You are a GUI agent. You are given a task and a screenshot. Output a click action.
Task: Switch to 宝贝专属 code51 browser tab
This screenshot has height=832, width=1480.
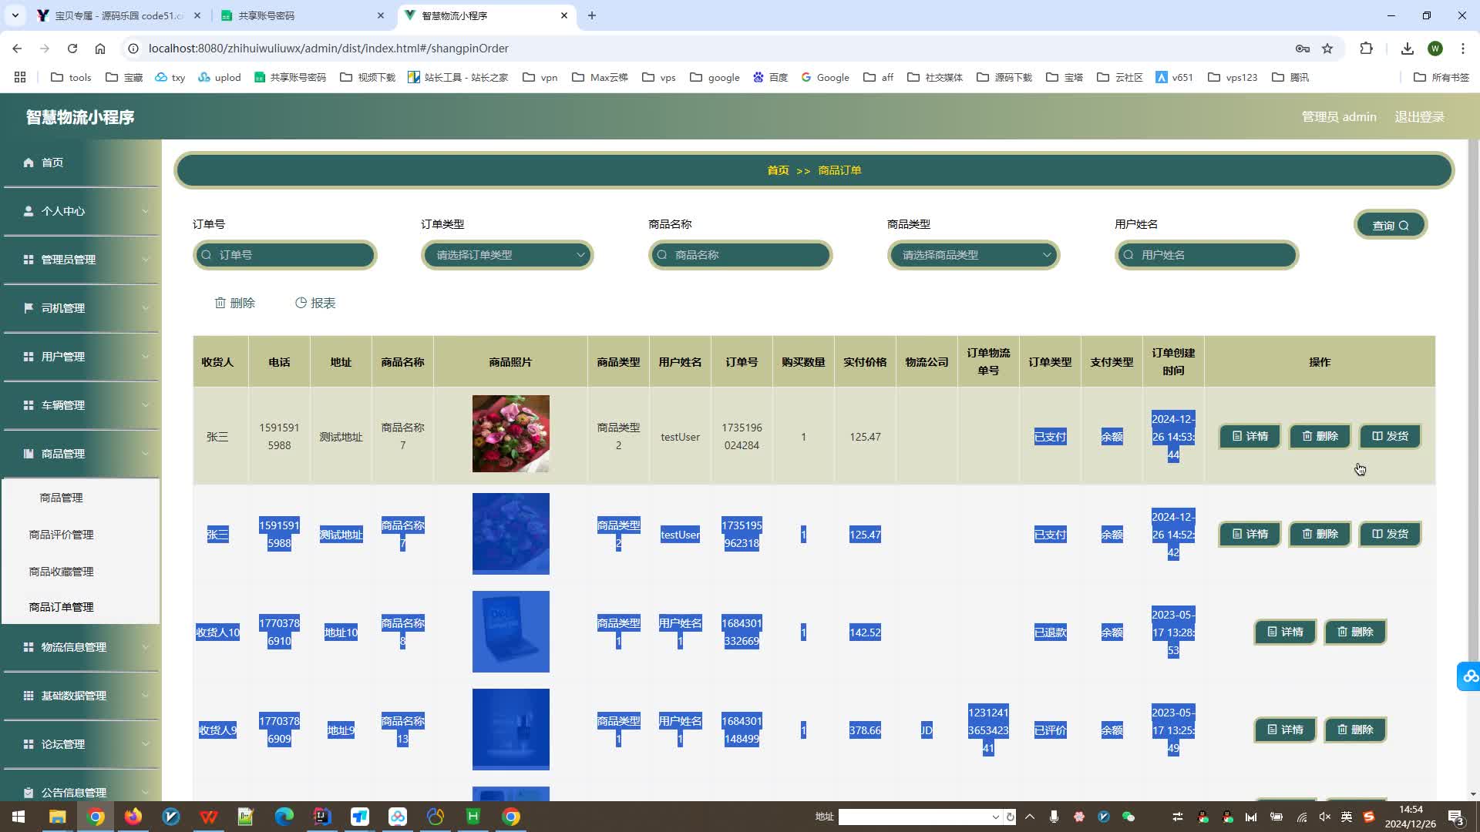click(x=117, y=15)
